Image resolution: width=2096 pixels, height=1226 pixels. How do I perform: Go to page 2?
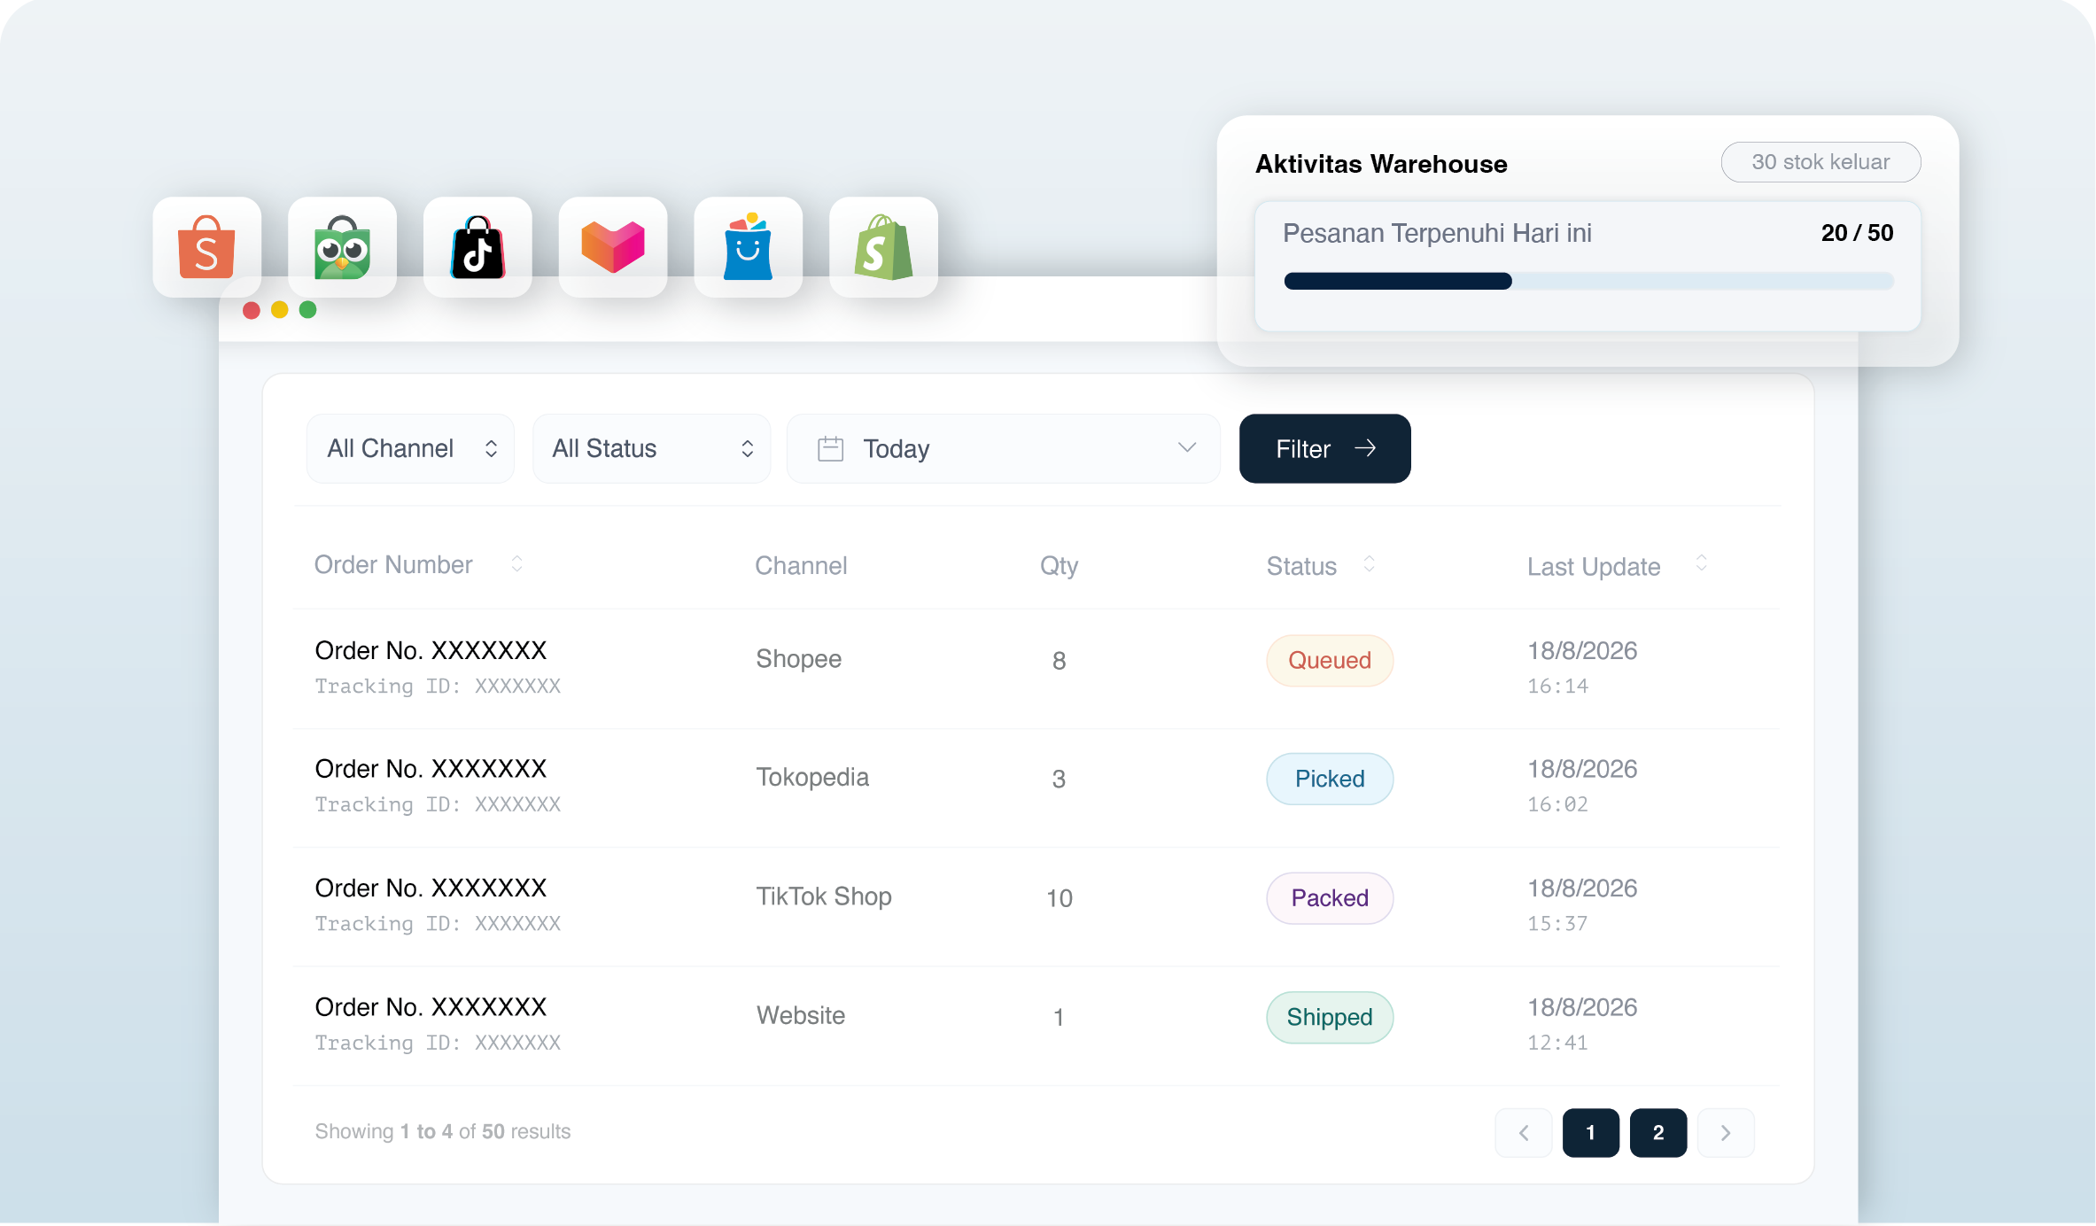pyautogui.click(x=1658, y=1132)
